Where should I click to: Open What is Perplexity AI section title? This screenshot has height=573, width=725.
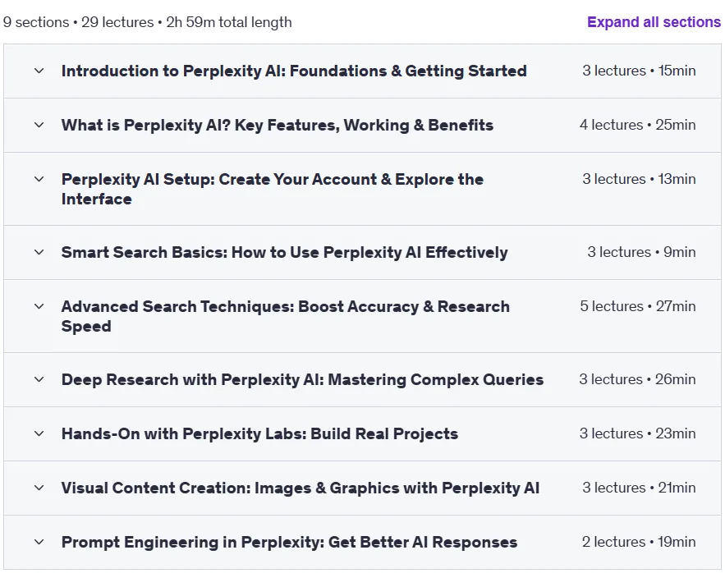[278, 125]
